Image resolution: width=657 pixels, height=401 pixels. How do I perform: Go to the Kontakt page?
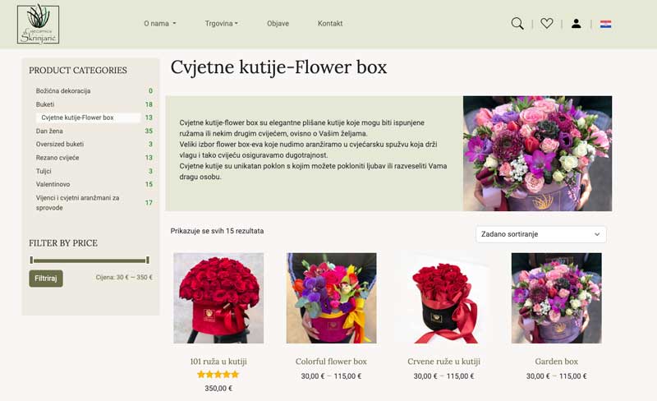(330, 24)
